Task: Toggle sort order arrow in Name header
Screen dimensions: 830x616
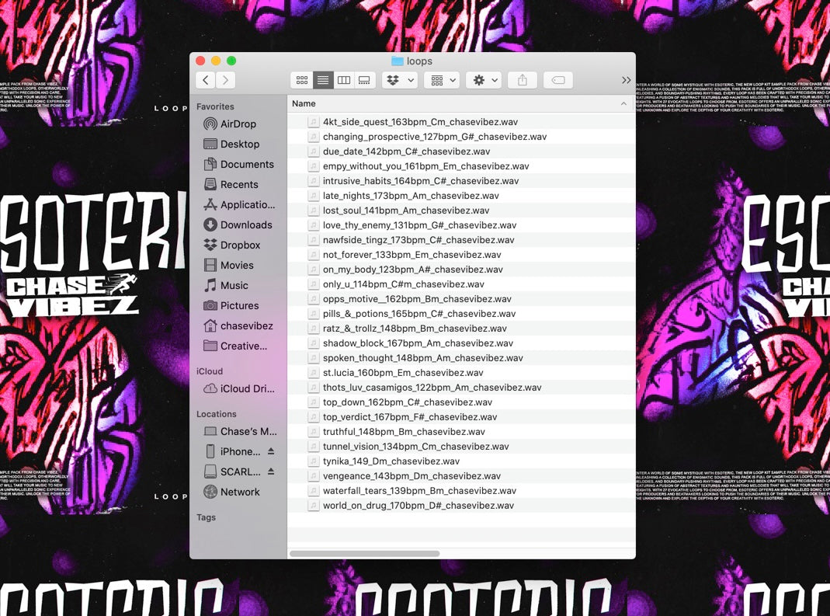Action: (x=623, y=104)
